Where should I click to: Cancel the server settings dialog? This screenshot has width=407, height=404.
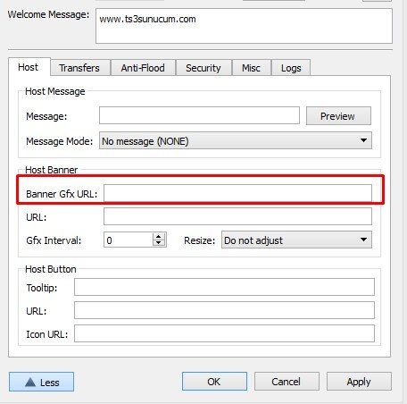point(287,382)
